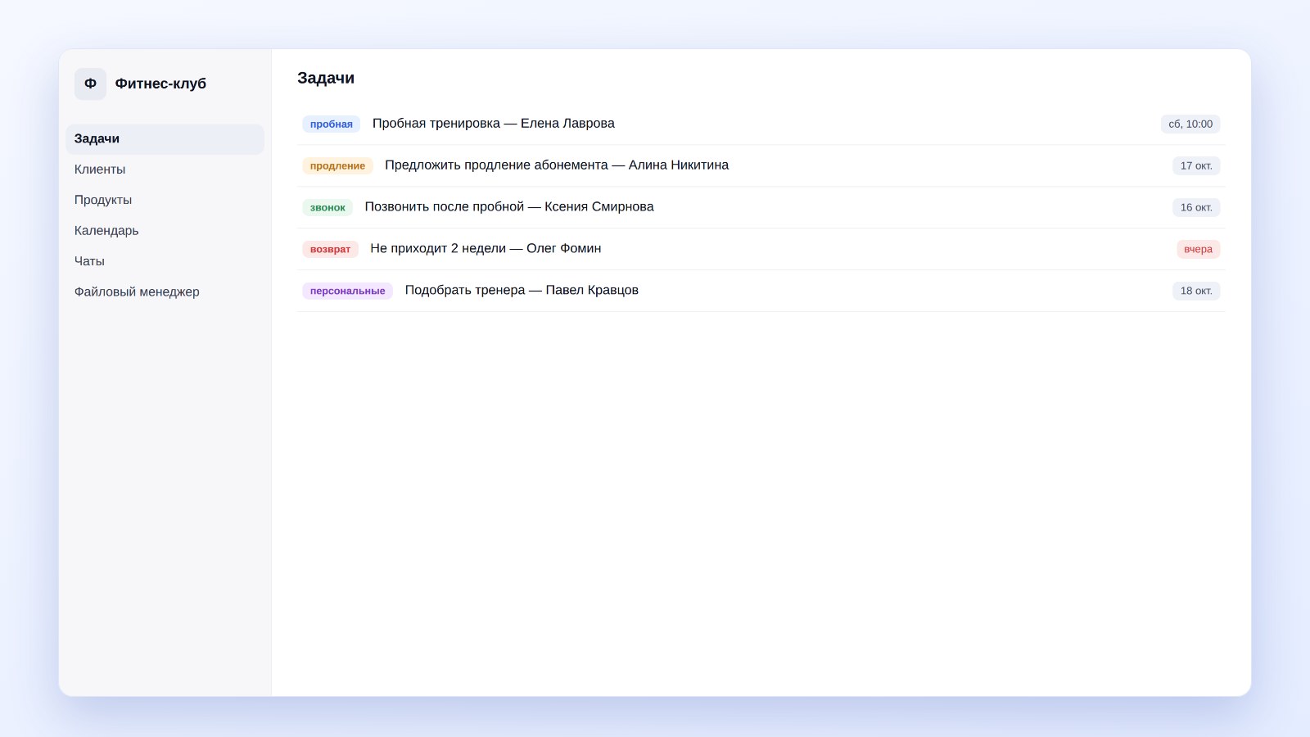Open the Задачи sidebar section
The height and width of the screenshot is (737, 1310).
tap(165, 139)
